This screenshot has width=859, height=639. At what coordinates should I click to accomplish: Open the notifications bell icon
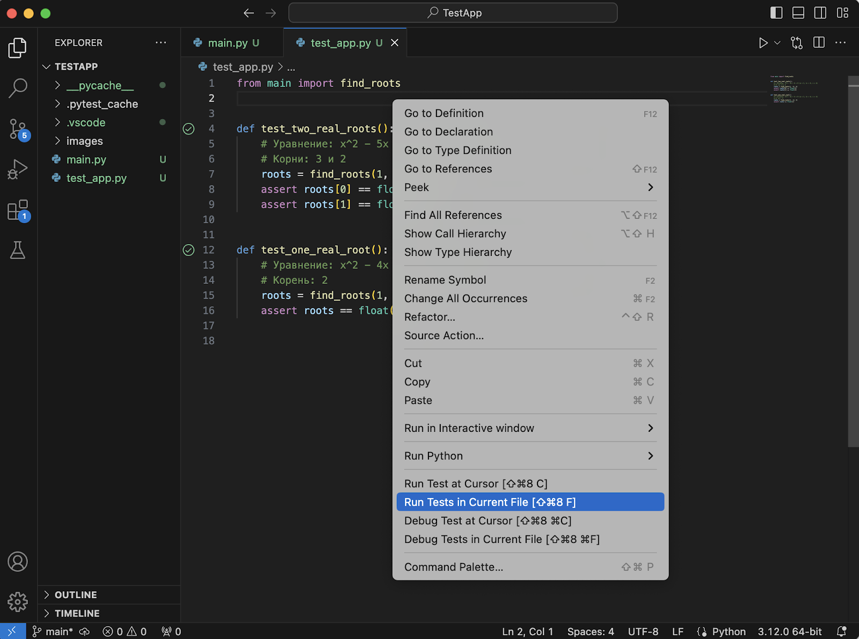pyautogui.click(x=842, y=631)
